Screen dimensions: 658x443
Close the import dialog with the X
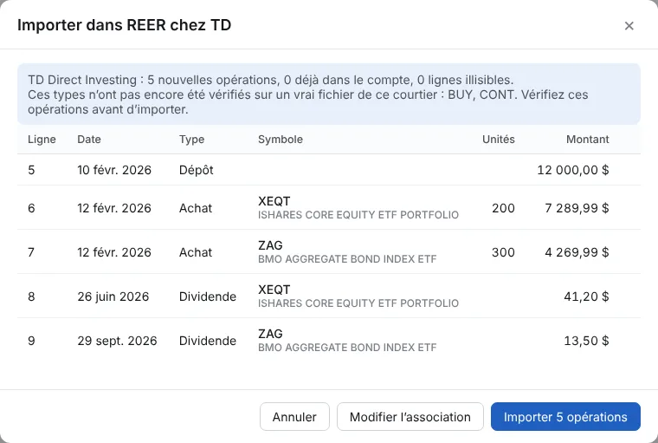point(629,26)
